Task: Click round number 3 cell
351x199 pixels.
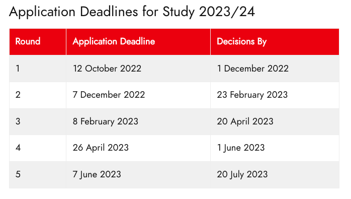Action: pyautogui.click(x=38, y=121)
